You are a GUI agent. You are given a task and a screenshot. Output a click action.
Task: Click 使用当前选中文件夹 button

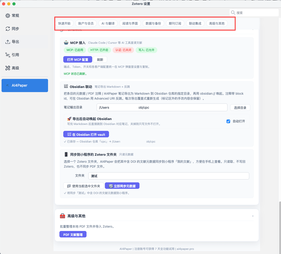coord(83,186)
